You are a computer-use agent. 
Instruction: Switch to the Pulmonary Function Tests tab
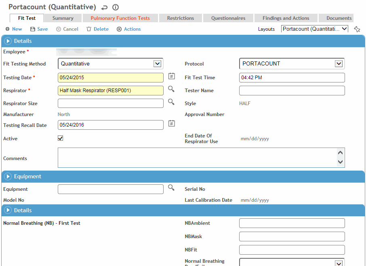coord(120,18)
